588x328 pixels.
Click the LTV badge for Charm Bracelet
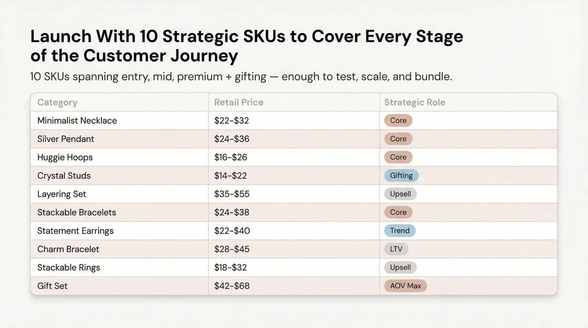396,249
